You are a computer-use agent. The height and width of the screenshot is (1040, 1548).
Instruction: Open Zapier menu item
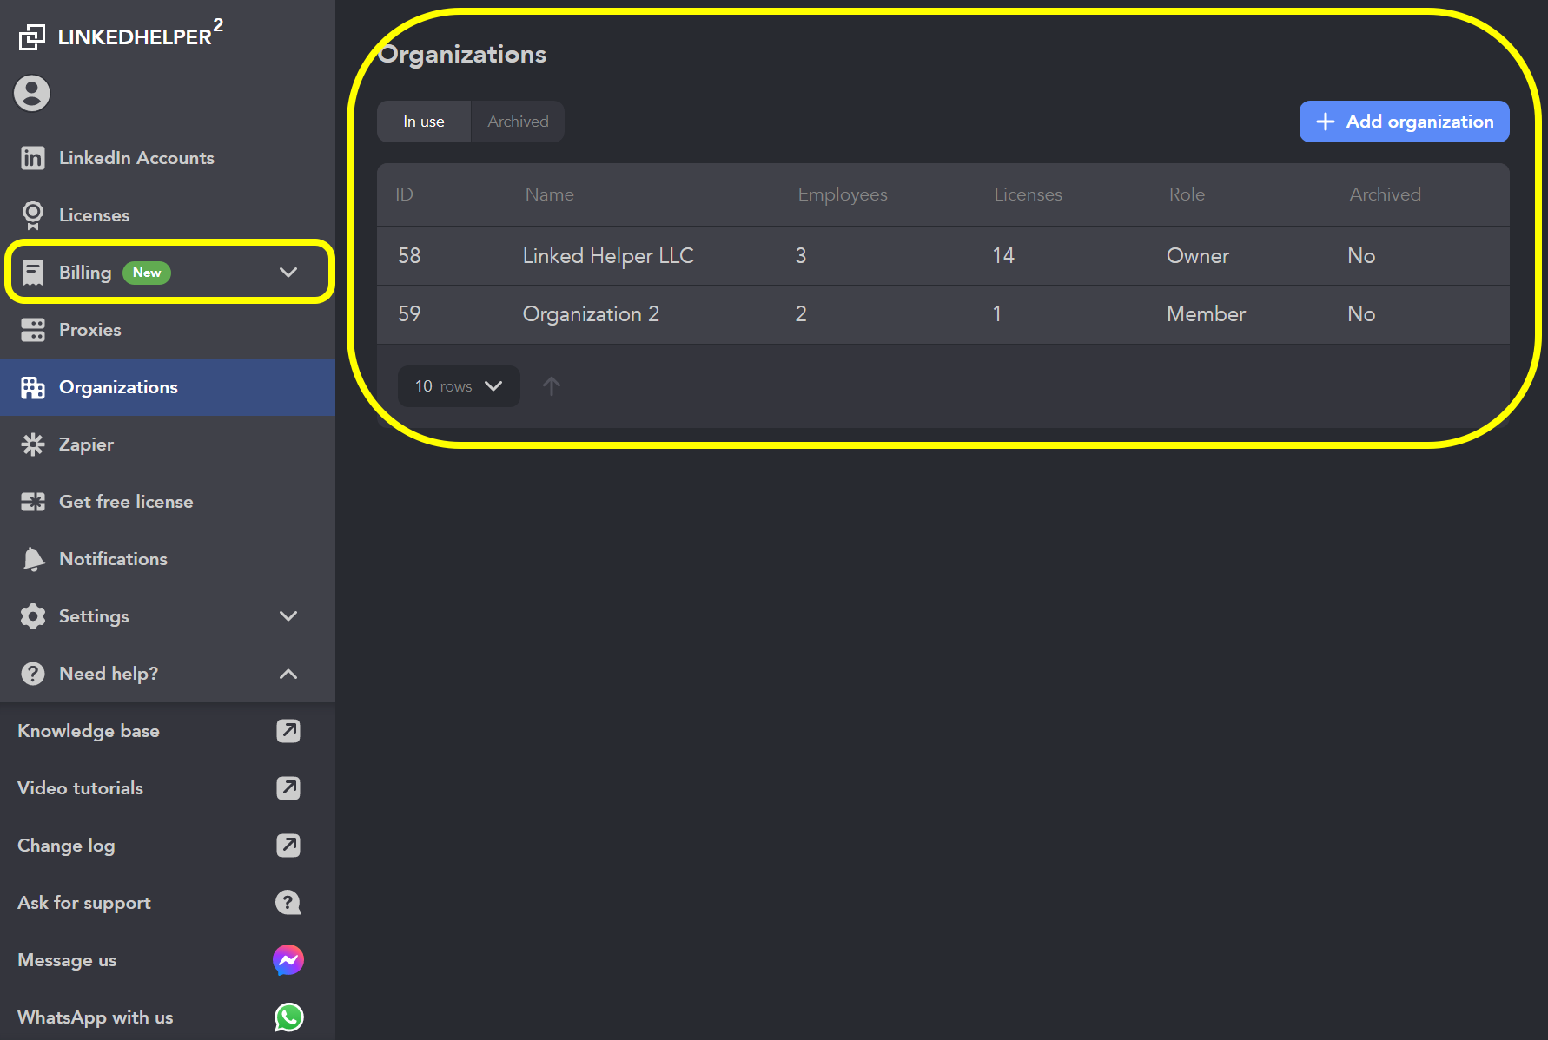click(168, 444)
